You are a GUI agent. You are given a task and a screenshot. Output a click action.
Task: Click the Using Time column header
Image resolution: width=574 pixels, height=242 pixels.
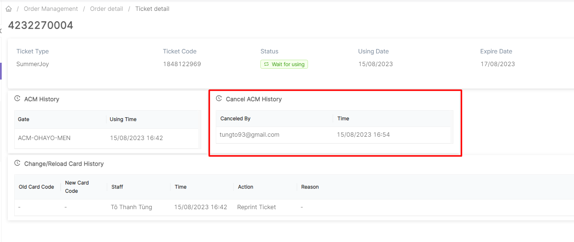123,119
